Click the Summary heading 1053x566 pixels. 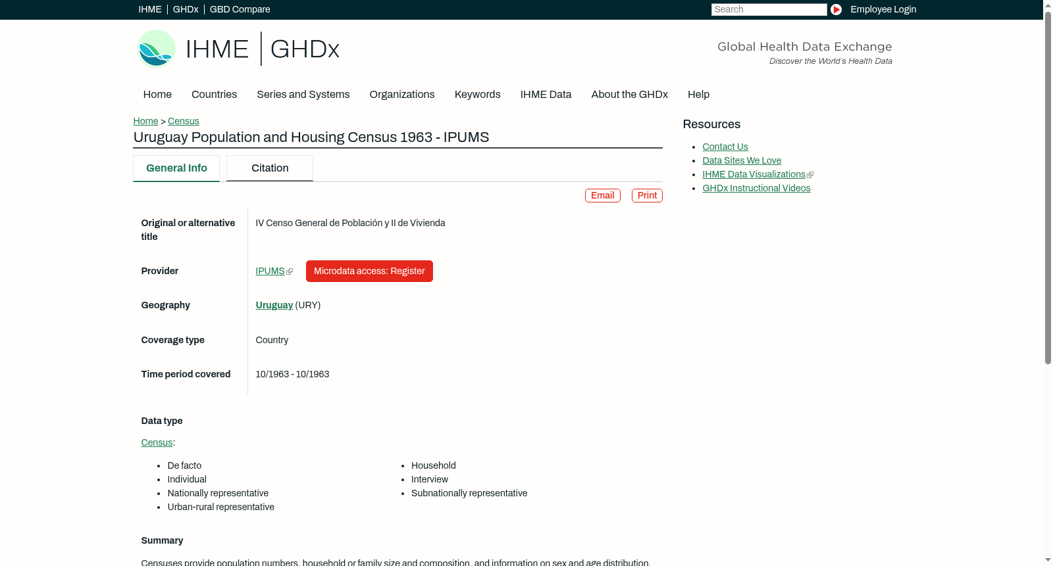pyautogui.click(x=162, y=540)
